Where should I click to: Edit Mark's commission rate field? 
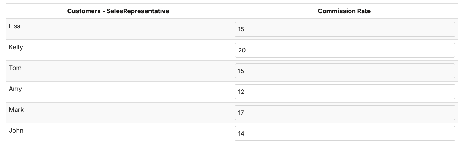pos(345,113)
